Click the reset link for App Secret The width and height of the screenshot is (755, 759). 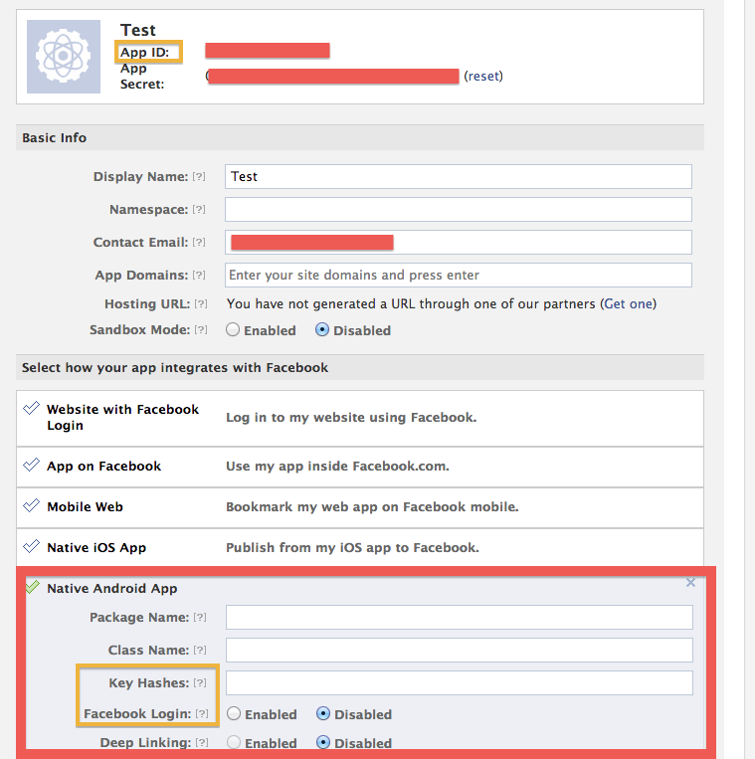point(483,76)
